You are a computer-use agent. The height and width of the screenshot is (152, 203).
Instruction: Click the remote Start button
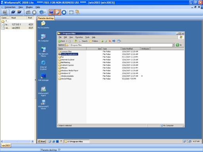point(42,141)
